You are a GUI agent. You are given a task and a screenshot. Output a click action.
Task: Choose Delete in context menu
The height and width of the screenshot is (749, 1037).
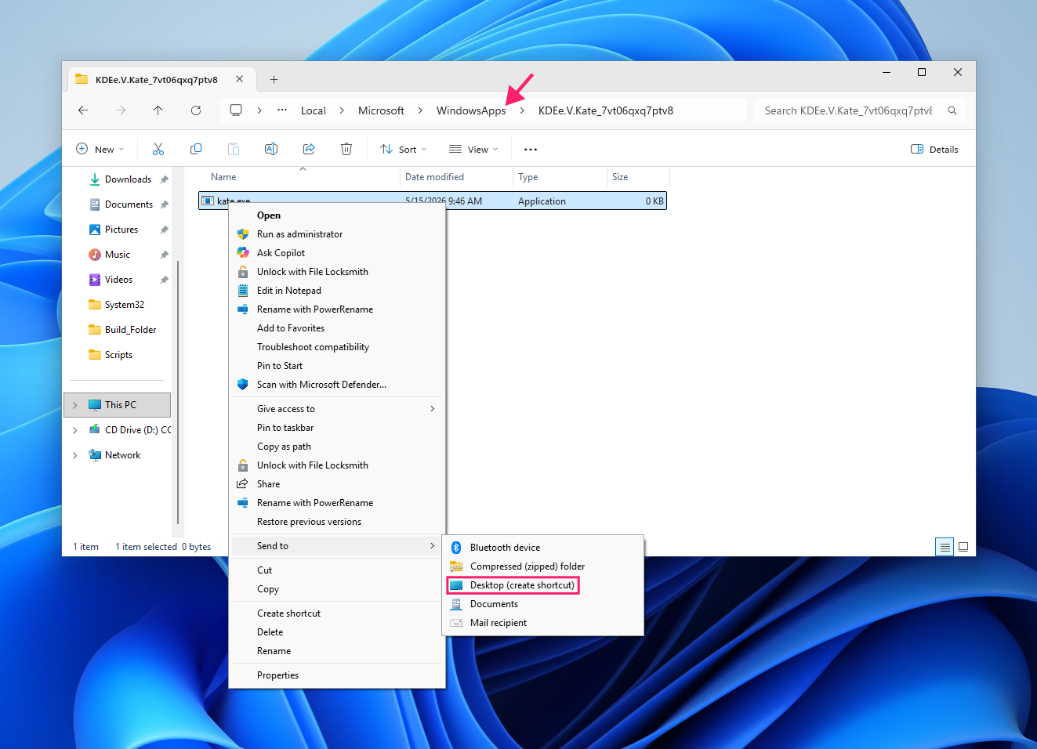pyautogui.click(x=337, y=632)
